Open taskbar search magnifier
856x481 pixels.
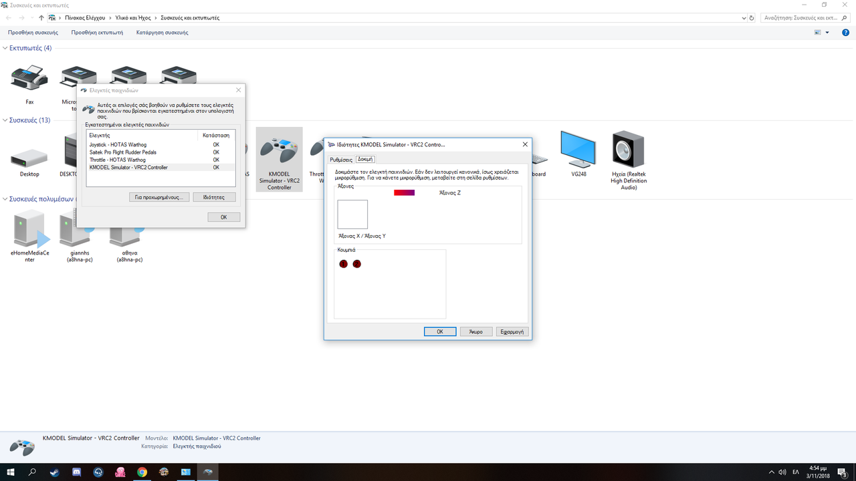[x=33, y=472]
